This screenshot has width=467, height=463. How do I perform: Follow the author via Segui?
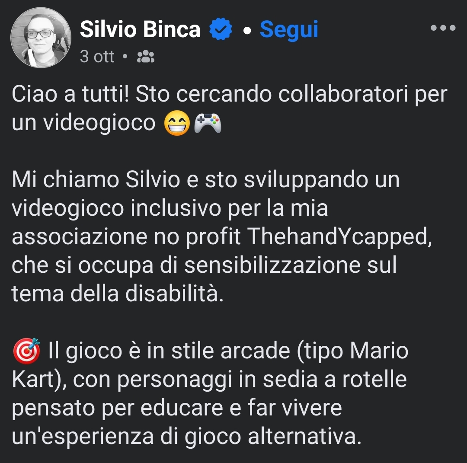(289, 29)
